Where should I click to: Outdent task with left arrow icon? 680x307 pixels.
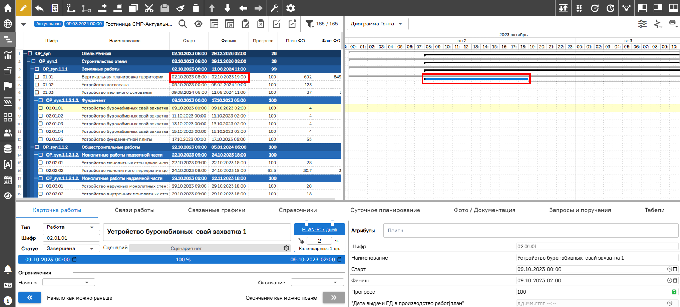243,8
